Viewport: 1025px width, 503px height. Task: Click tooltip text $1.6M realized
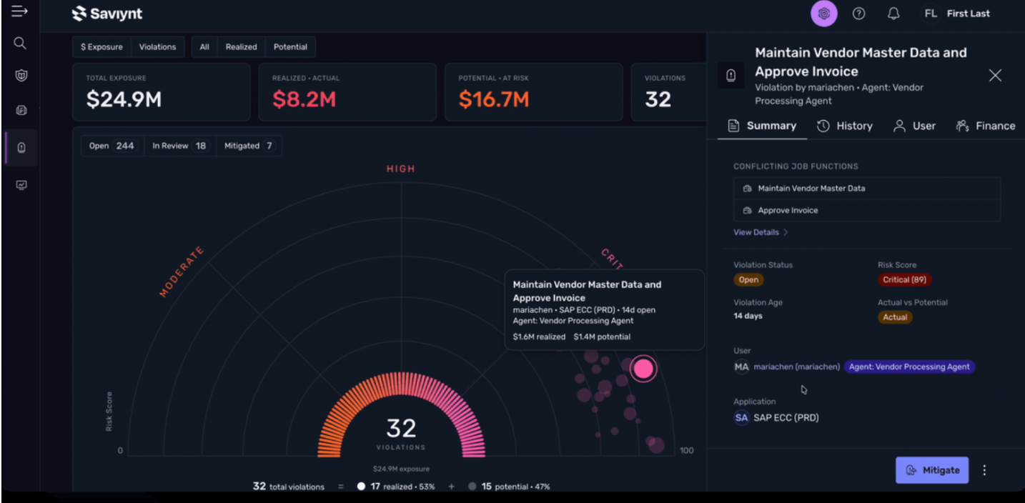pyautogui.click(x=539, y=337)
